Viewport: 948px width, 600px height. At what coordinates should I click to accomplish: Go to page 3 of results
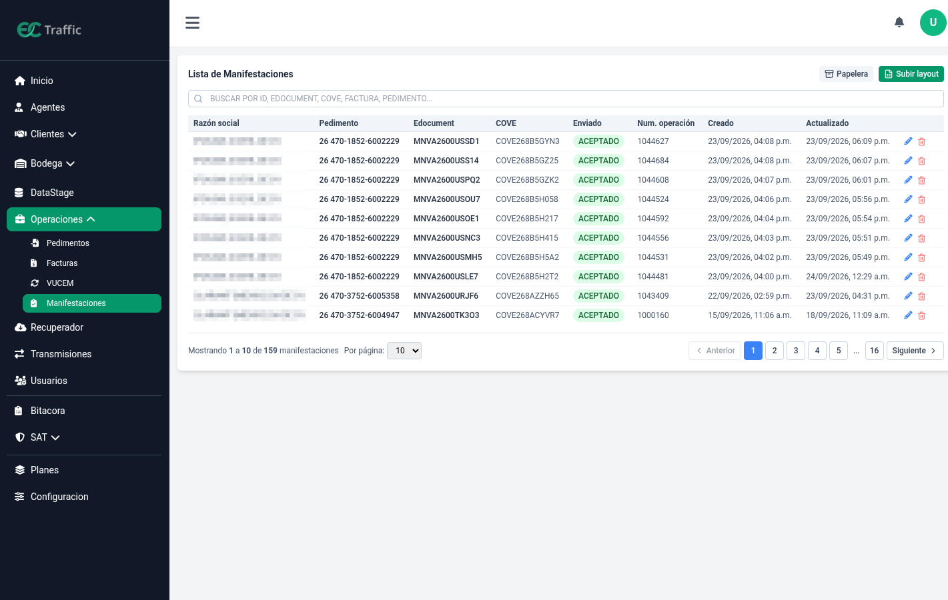(x=796, y=351)
